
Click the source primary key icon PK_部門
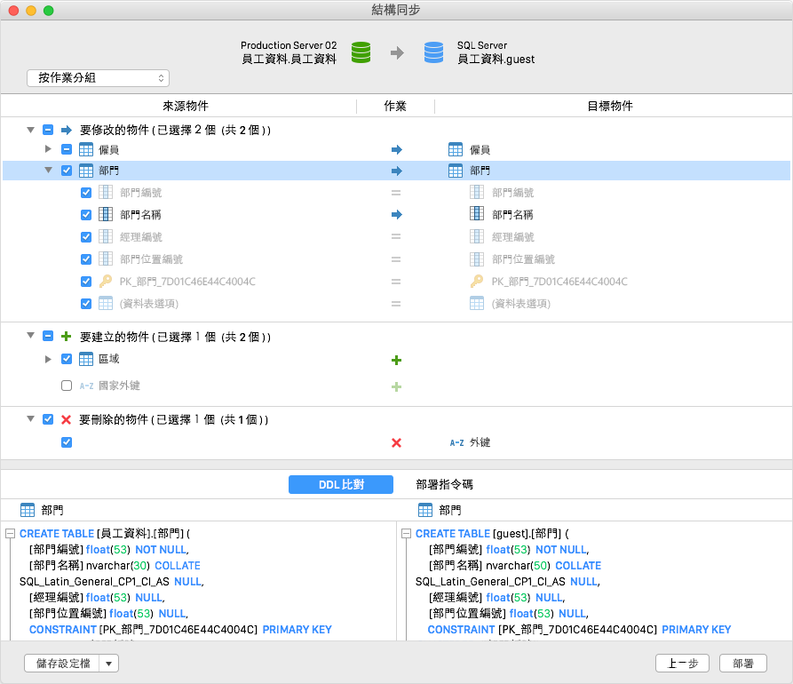tap(105, 281)
